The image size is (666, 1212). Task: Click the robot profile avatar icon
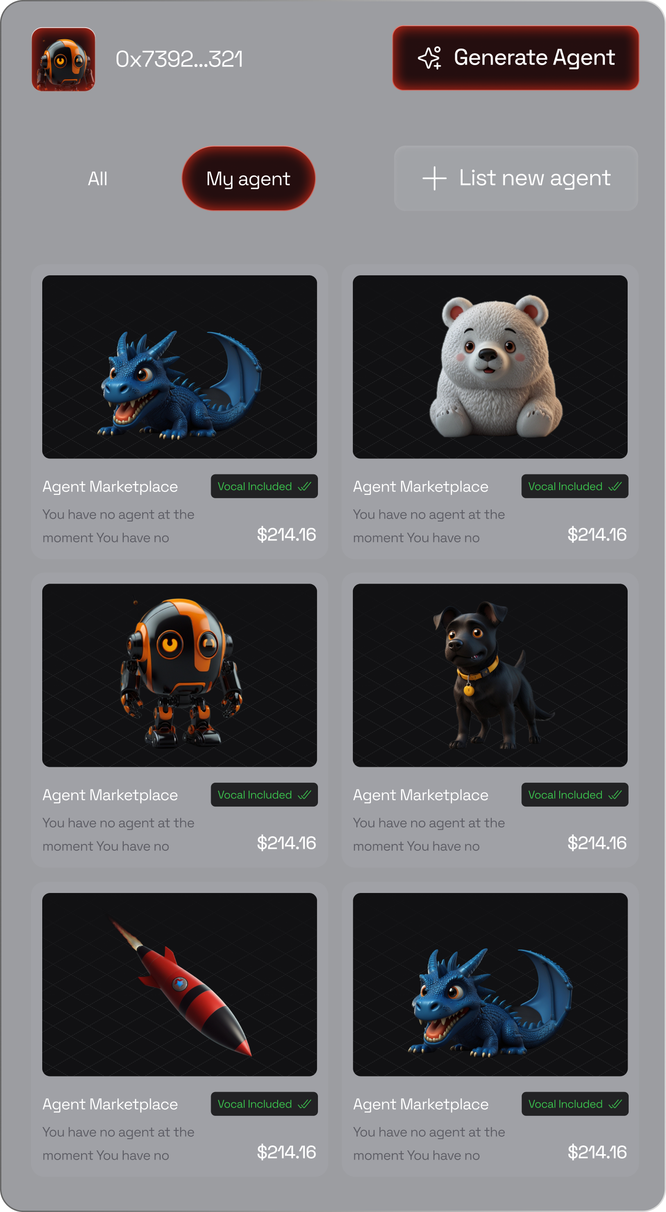point(64,59)
